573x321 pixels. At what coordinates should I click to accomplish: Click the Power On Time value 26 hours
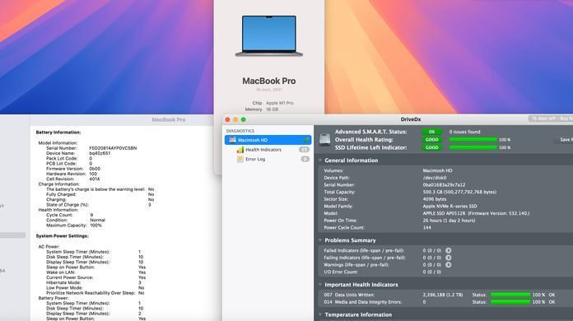coord(449,221)
